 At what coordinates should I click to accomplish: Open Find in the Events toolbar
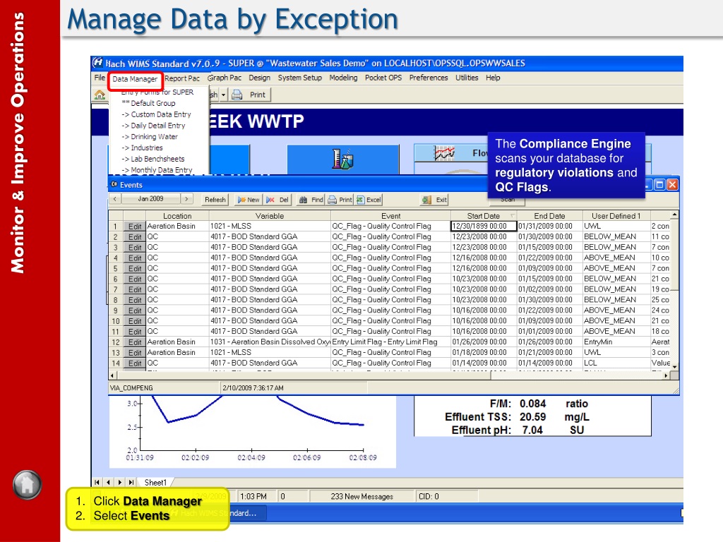[311, 200]
